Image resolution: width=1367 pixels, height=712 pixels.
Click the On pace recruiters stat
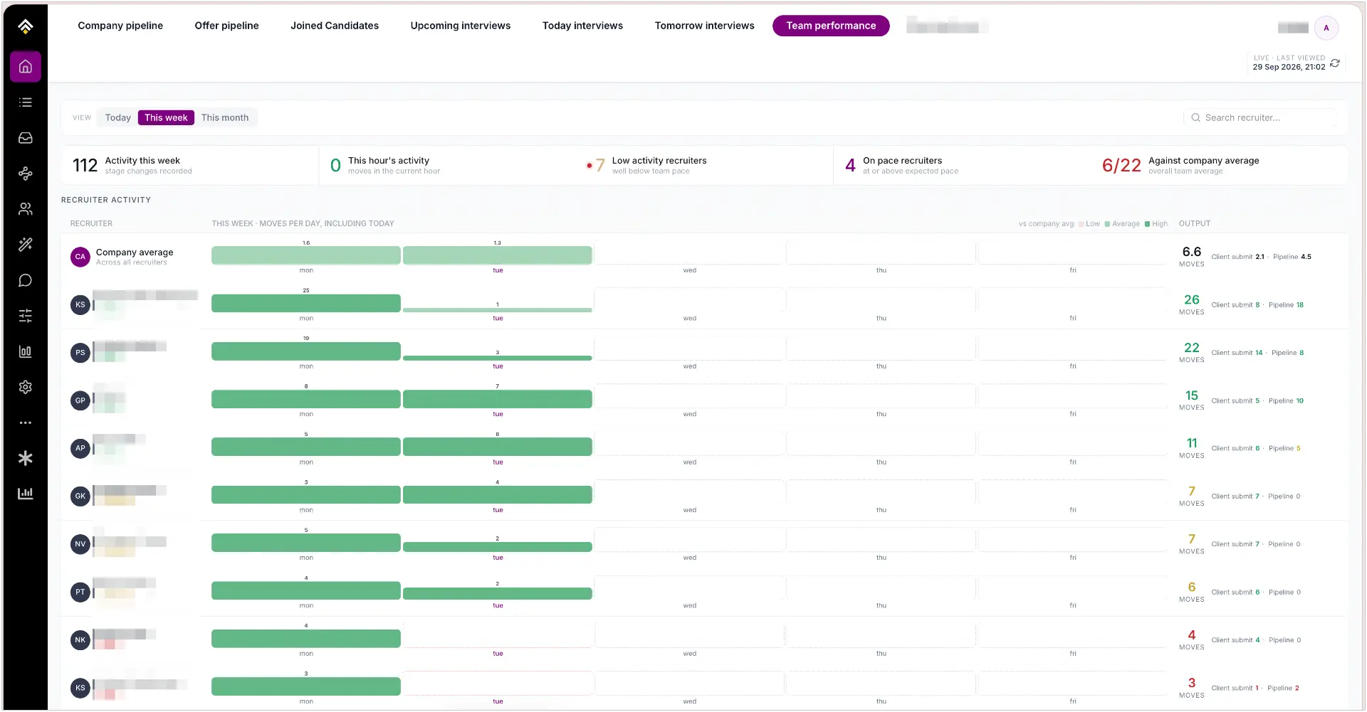click(901, 166)
